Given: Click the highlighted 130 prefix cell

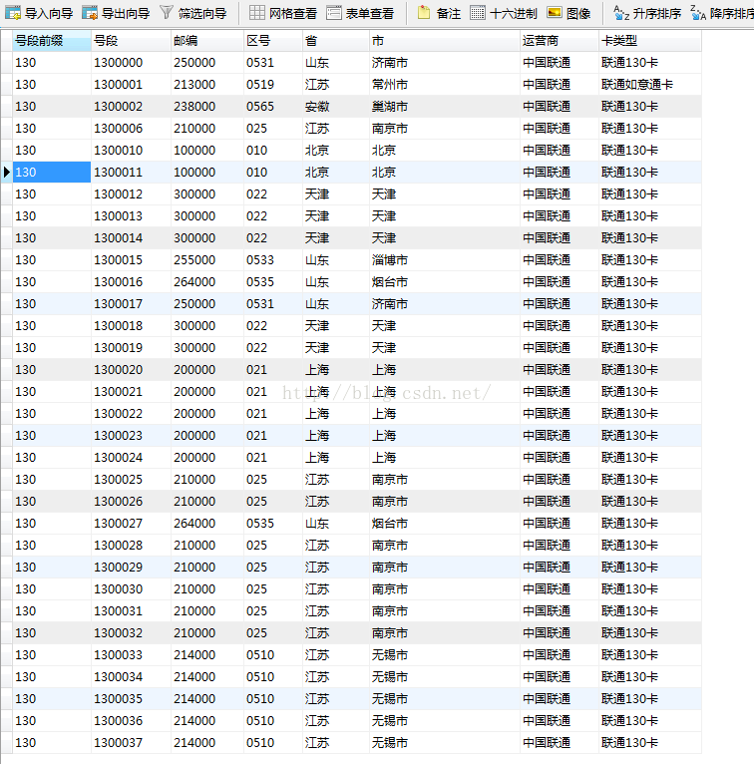Looking at the screenshot, I should [x=52, y=172].
